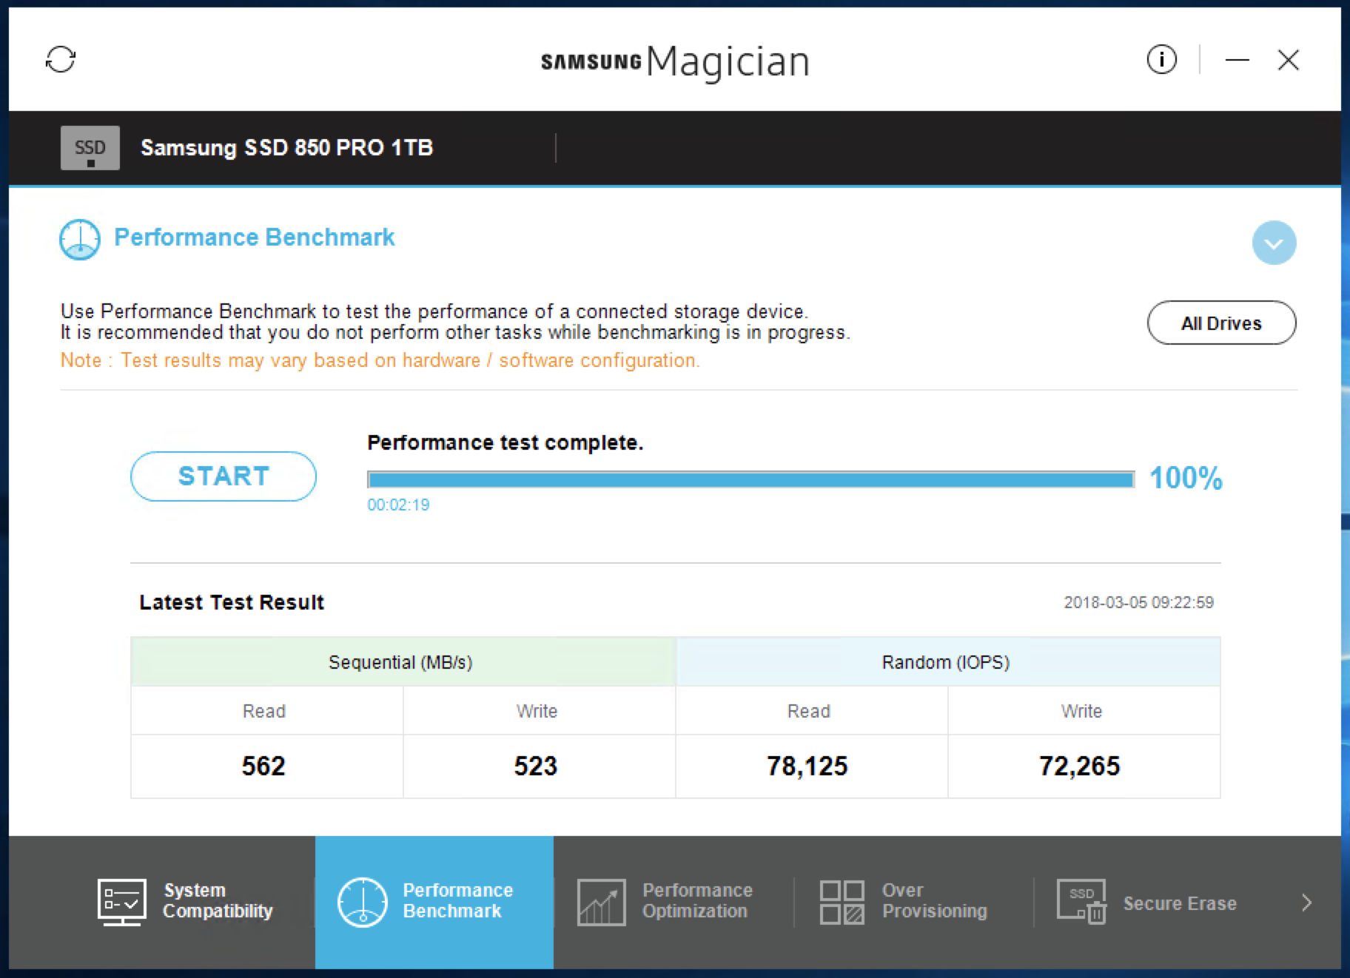
Task: Click the Performance Optimization chart icon
Action: [601, 902]
